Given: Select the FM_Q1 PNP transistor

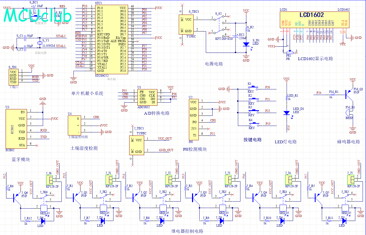Looking at the screenshot, I should [x=349, y=95].
